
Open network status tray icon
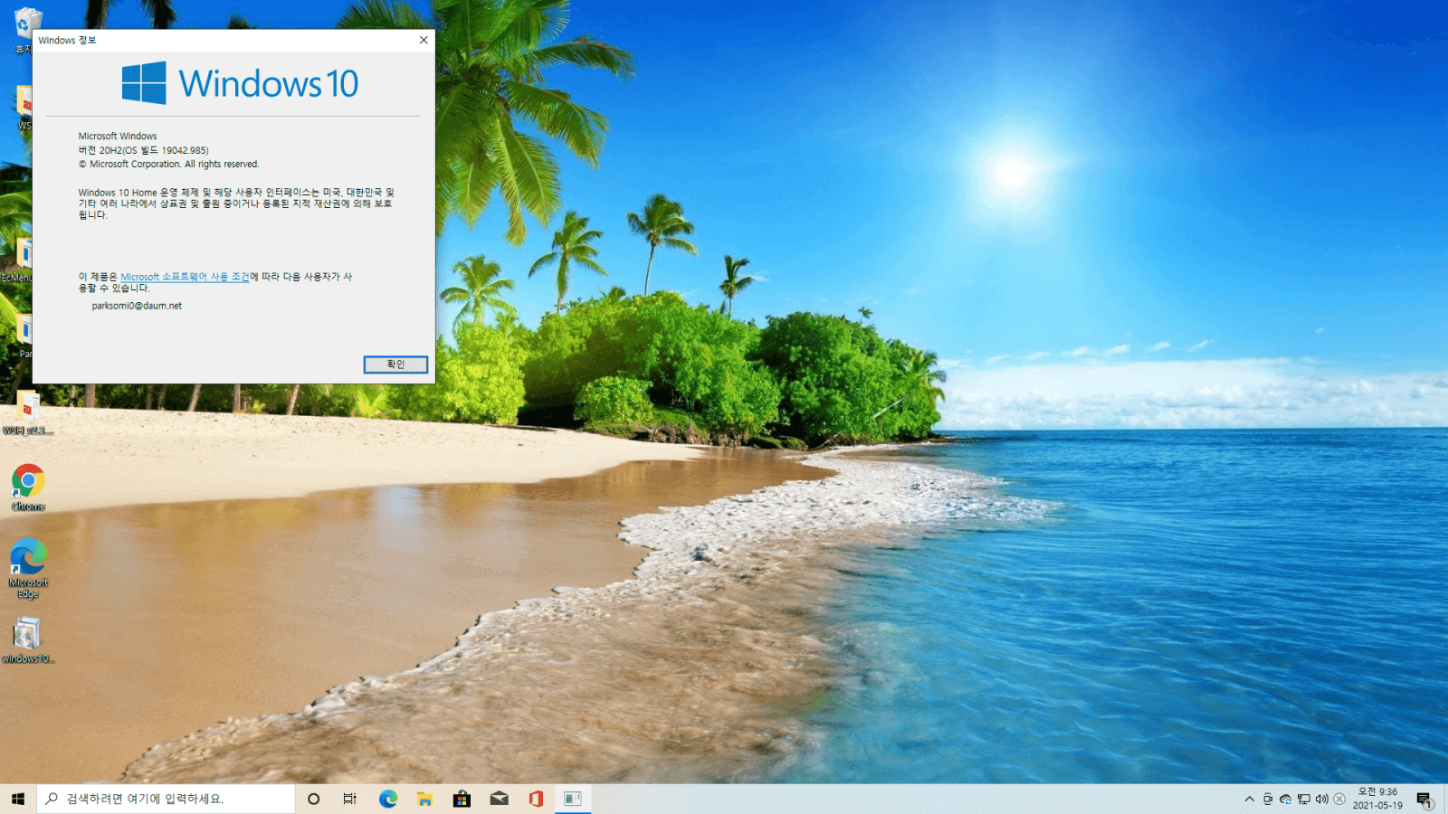point(1304,799)
